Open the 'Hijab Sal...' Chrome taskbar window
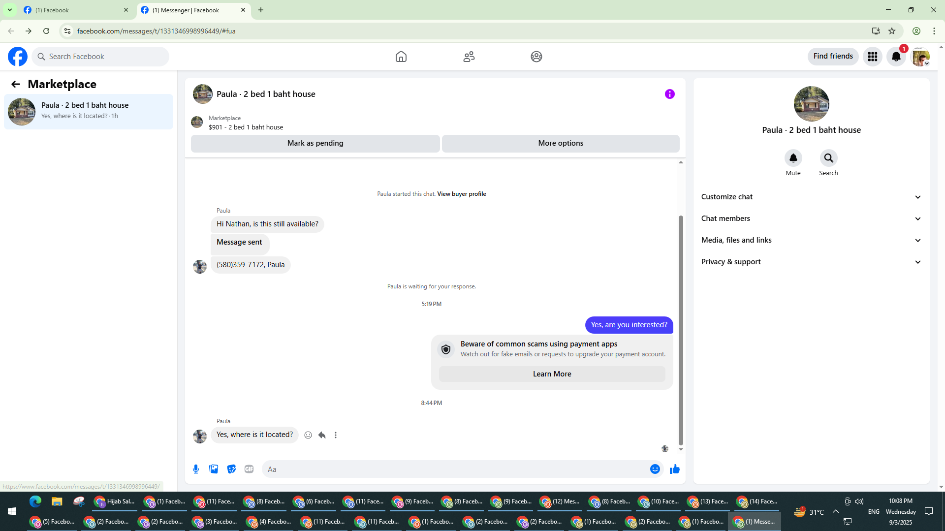This screenshot has width=945, height=531. [115, 501]
